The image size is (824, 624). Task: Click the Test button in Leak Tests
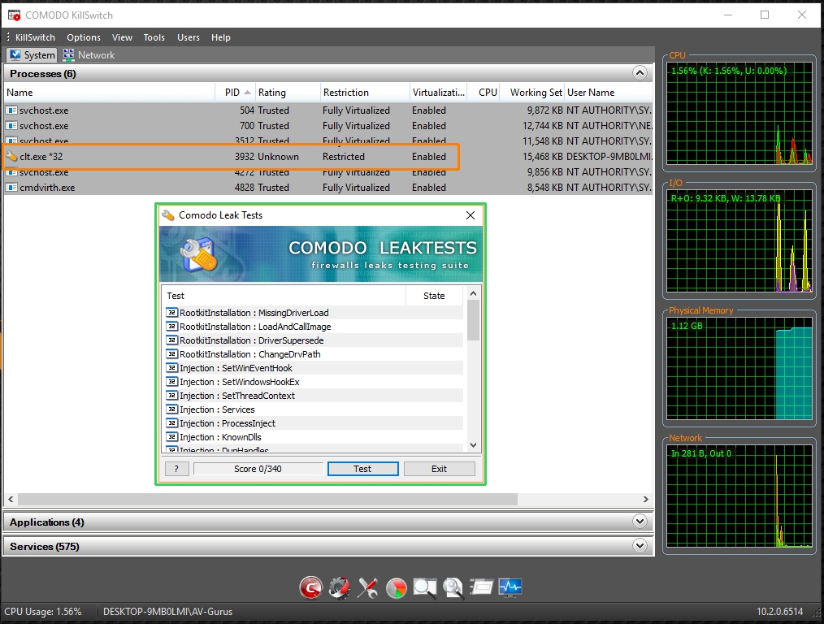[x=362, y=469]
